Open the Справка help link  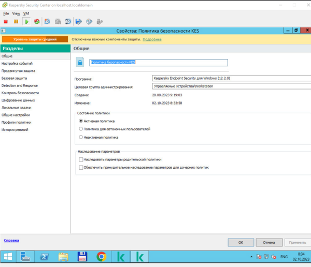pos(11,240)
